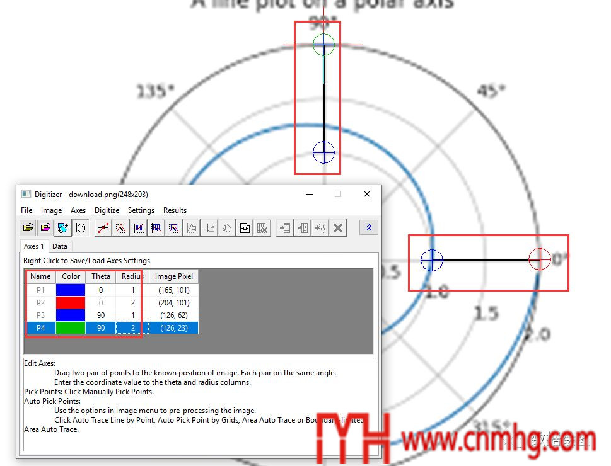Click the red color swatch for P2
611x466 pixels.
click(71, 302)
